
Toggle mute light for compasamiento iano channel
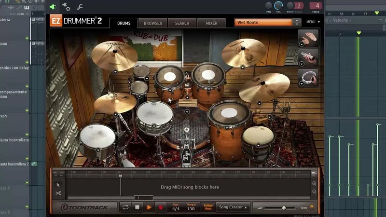(x=27, y=110)
